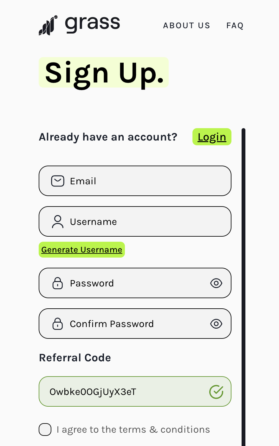The height and width of the screenshot is (446, 279).
Task: Open the FAQ page
Action: (235, 25)
